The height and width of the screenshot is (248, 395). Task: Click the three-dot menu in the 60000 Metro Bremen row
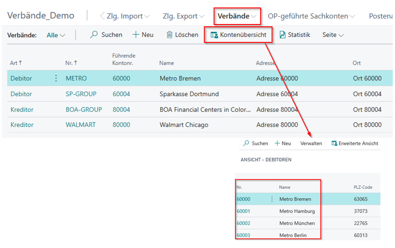point(272,199)
